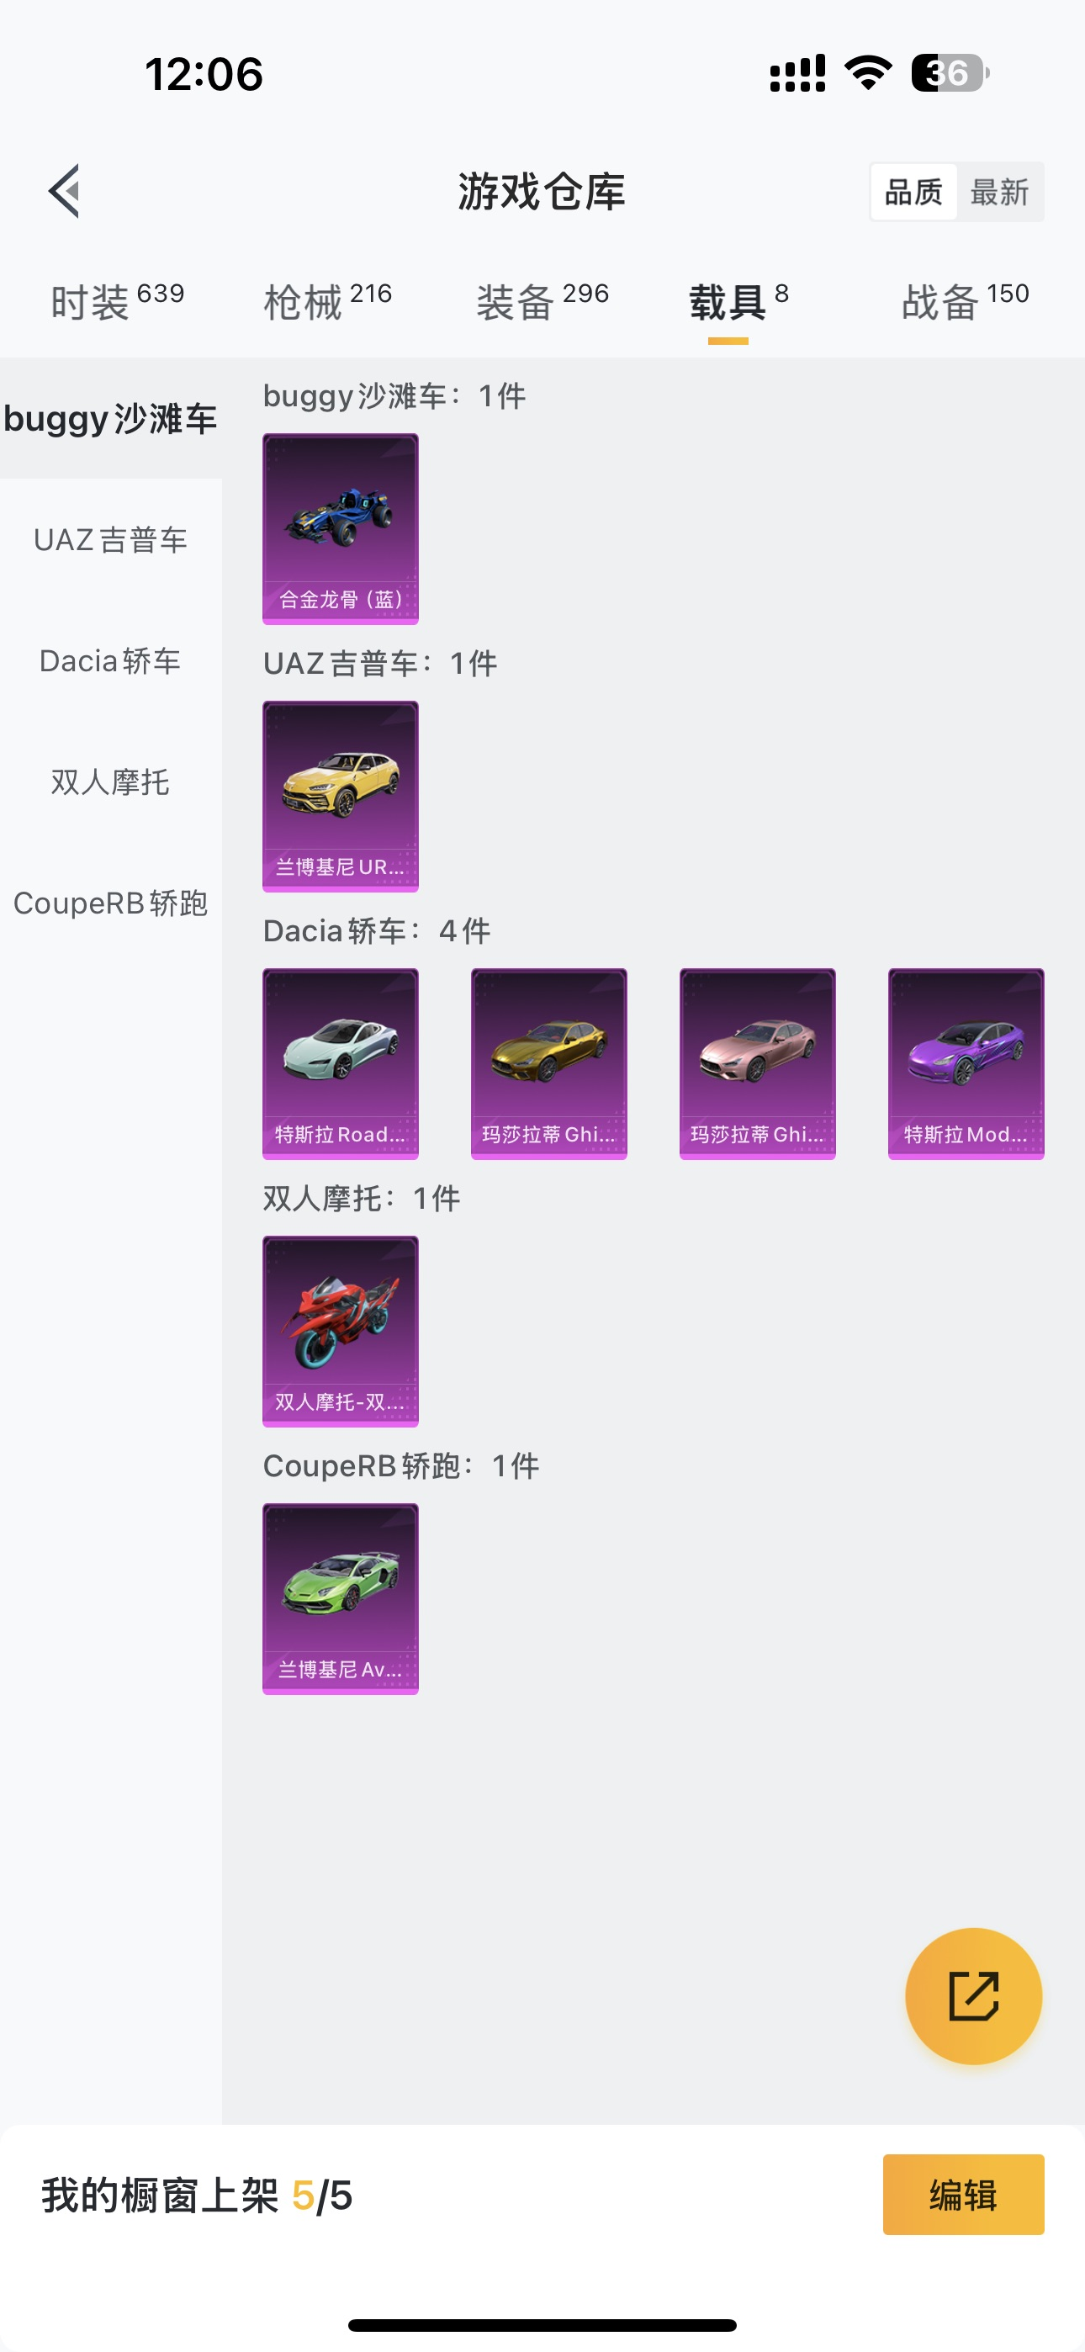The image size is (1085, 2352).
Task: Open the 装备 tab
Action: coord(542,301)
